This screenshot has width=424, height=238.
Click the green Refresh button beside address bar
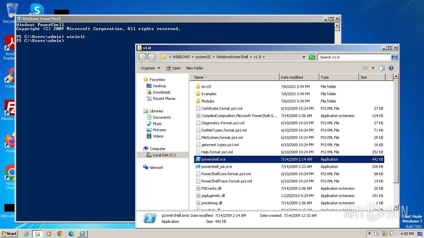coord(312,57)
